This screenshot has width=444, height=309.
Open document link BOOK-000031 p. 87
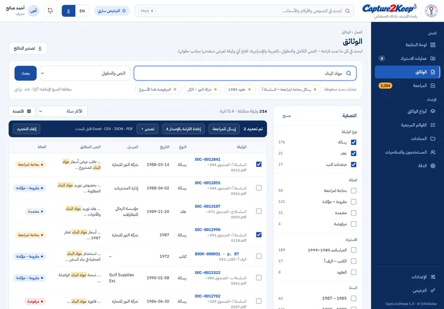pyautogui.click(x=217, y=254)
